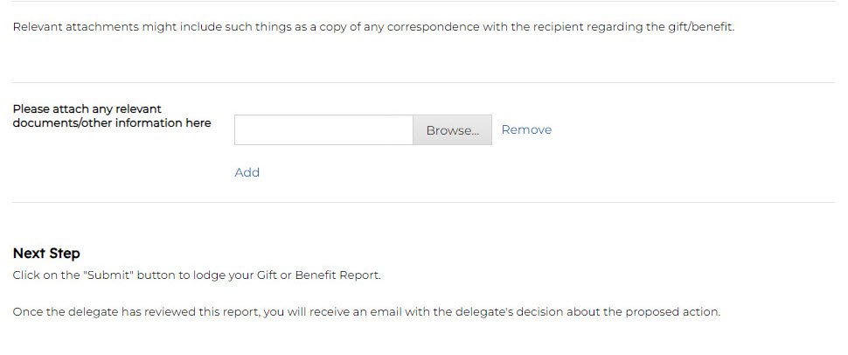Click label line "documents/other information here"
The height and width of the screenshot is (355, 848).
point(112,123)
